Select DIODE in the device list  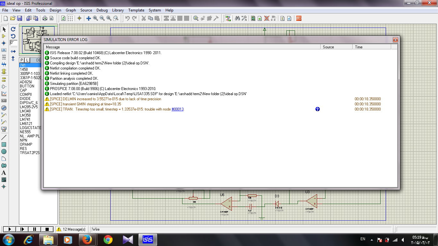click(25, 99)
